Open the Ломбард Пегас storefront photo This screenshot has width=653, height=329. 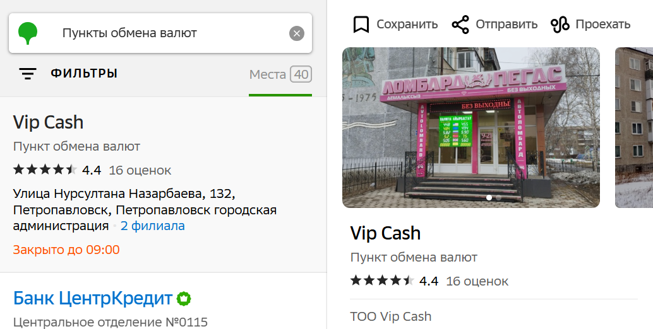471,127
